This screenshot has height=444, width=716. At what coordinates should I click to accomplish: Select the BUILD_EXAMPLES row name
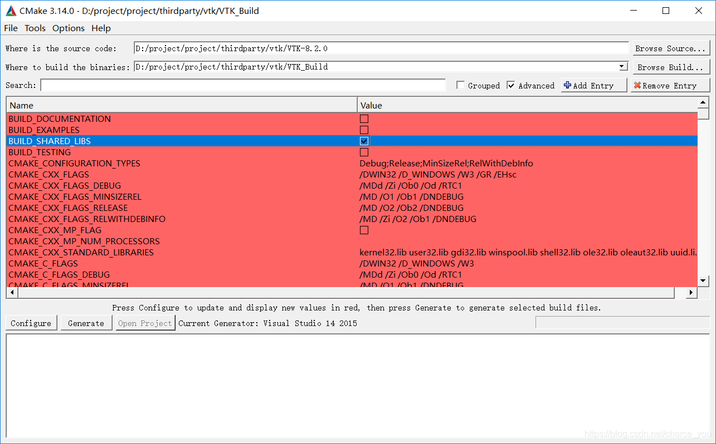coord(44,130)
